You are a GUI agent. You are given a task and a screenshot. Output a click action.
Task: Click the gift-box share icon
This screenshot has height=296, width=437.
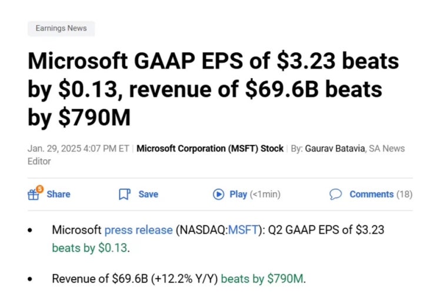(x=34, y=194)
